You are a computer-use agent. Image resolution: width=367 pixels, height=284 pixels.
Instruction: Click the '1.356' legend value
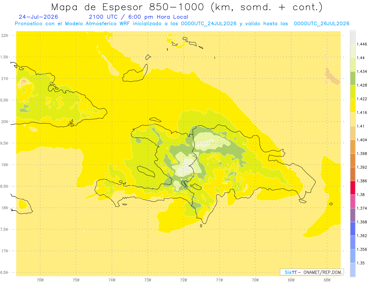click(361, 249)
